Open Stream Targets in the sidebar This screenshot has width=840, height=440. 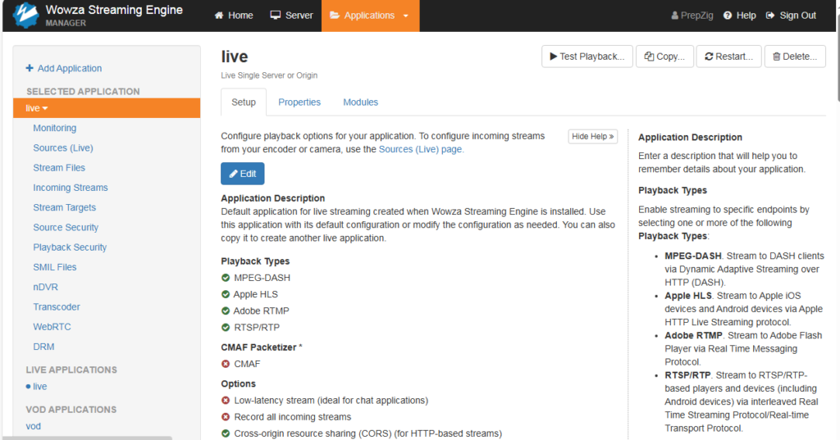(x=64, y=207)
